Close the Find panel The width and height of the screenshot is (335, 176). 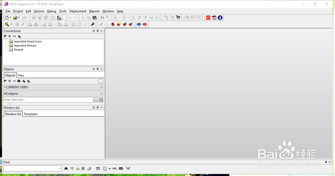click(x=330, y=162)
